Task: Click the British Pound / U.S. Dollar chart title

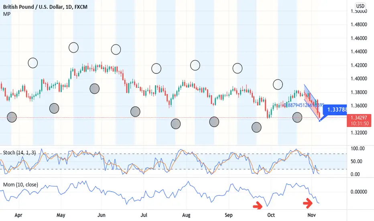Action: pos(45,7)
